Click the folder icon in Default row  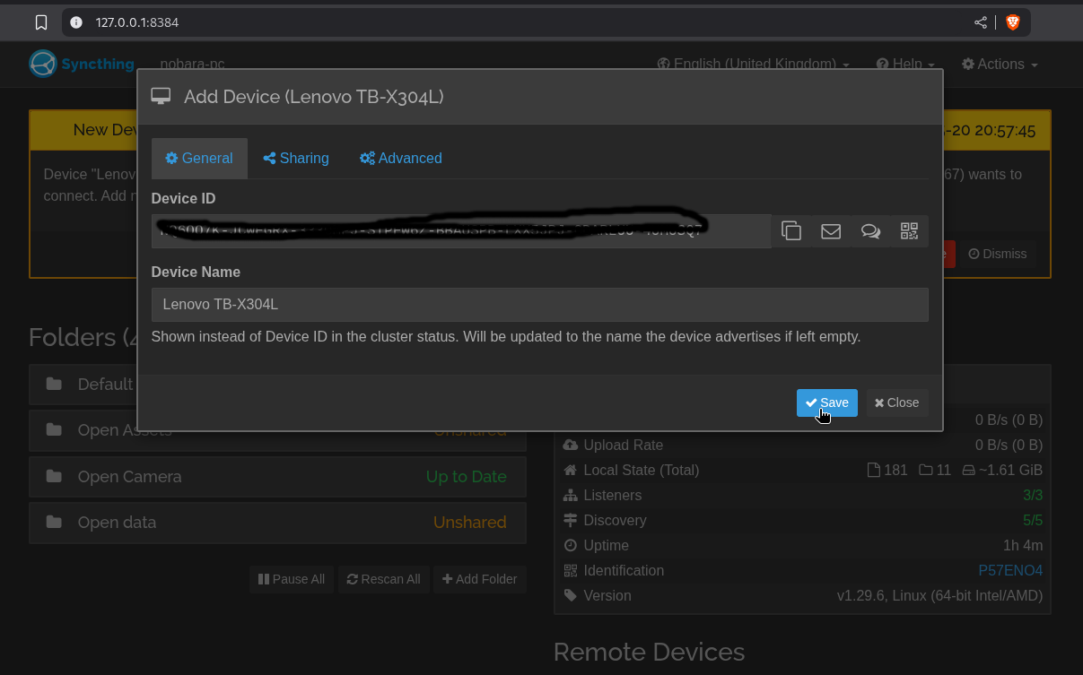pos(54,384)
